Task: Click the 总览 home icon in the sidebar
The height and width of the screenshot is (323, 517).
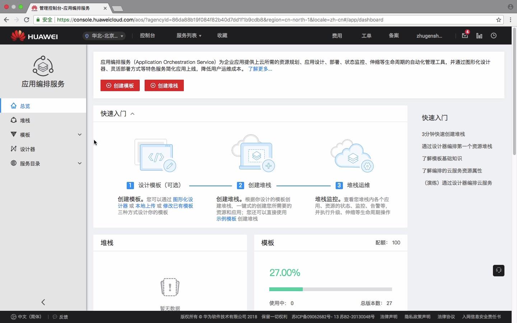Action: (x=14, y=106)
